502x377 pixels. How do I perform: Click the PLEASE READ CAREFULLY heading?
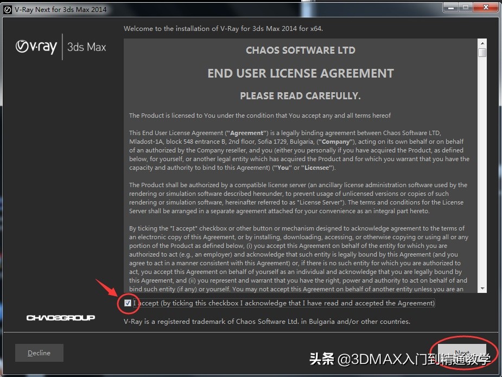[301, 96]
